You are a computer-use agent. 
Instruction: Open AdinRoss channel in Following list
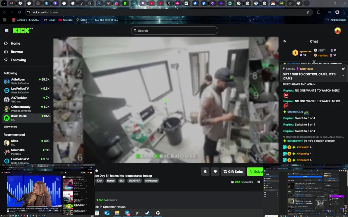pos(27,81)
